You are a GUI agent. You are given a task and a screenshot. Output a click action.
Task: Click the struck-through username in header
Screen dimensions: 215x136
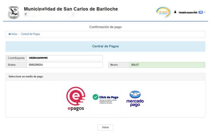coord(188,12)
